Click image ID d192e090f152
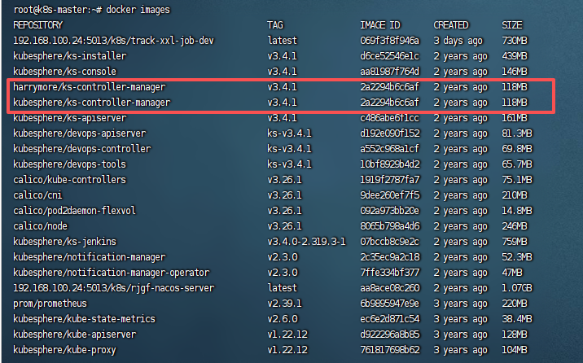Viewport: 583px width, 363px height. click(x=390, y=133)
